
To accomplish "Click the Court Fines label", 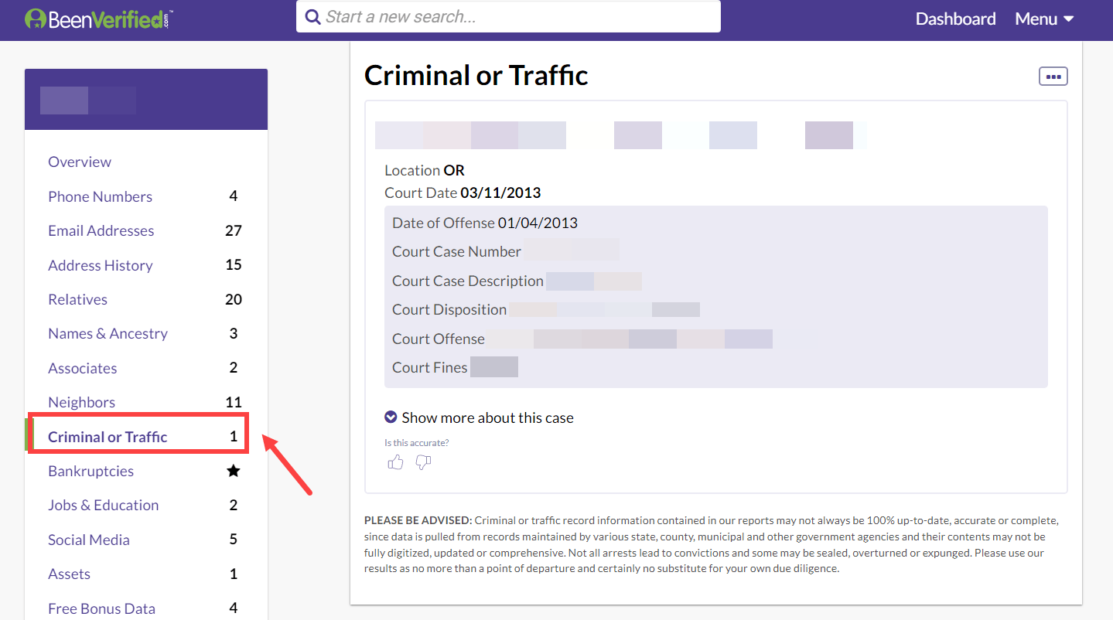I will 429,367.
